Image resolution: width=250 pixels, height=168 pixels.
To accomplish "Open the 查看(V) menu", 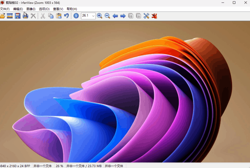I will coord(58,9).
